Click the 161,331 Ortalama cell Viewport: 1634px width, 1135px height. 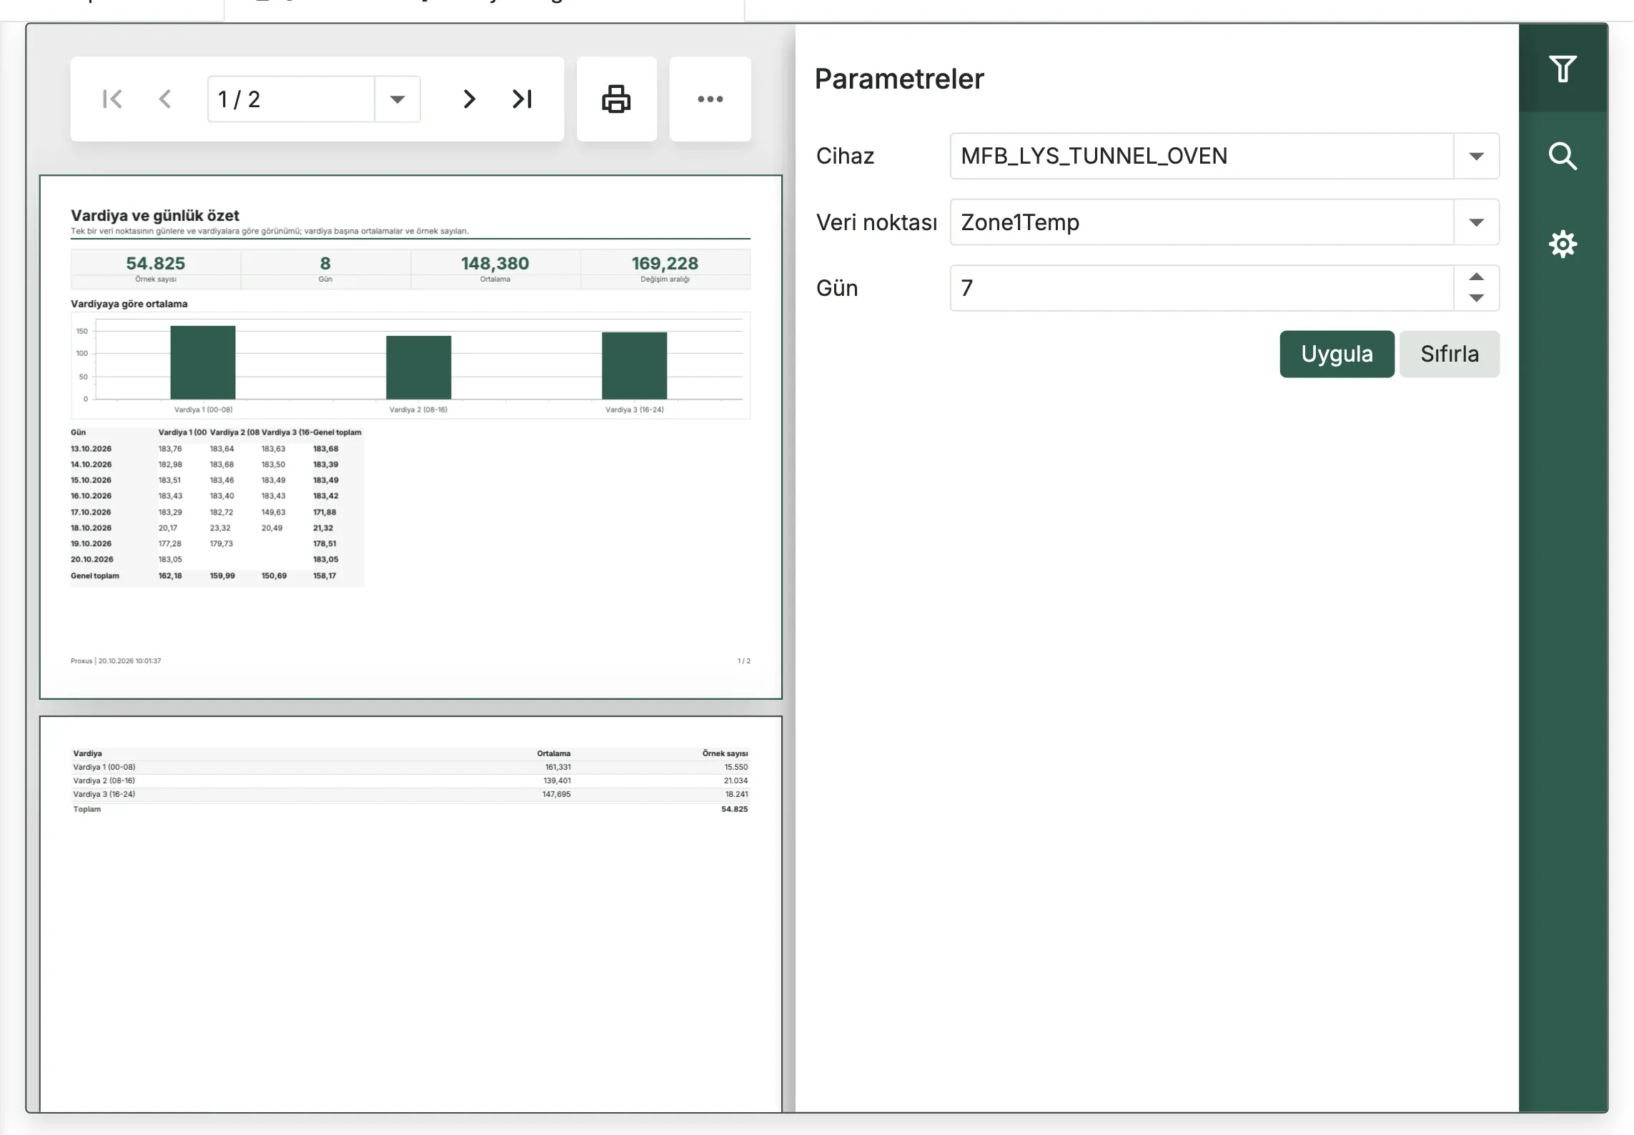[558, 767]
